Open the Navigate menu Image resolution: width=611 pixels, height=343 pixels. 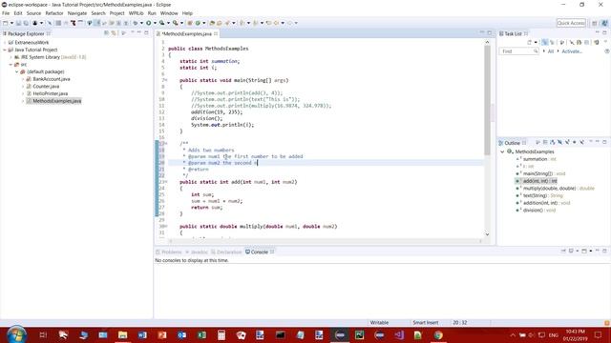pos(77,13)
